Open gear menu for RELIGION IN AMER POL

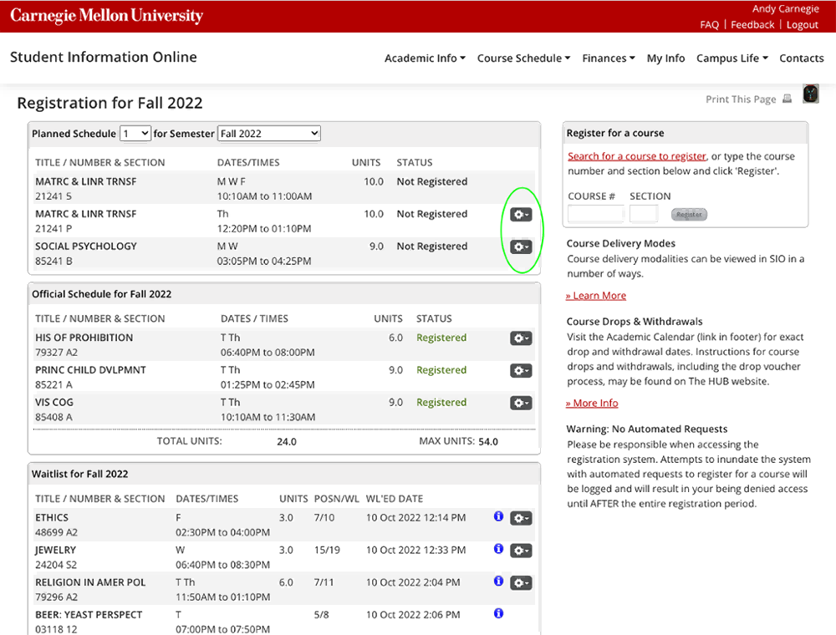coord(521,583)
